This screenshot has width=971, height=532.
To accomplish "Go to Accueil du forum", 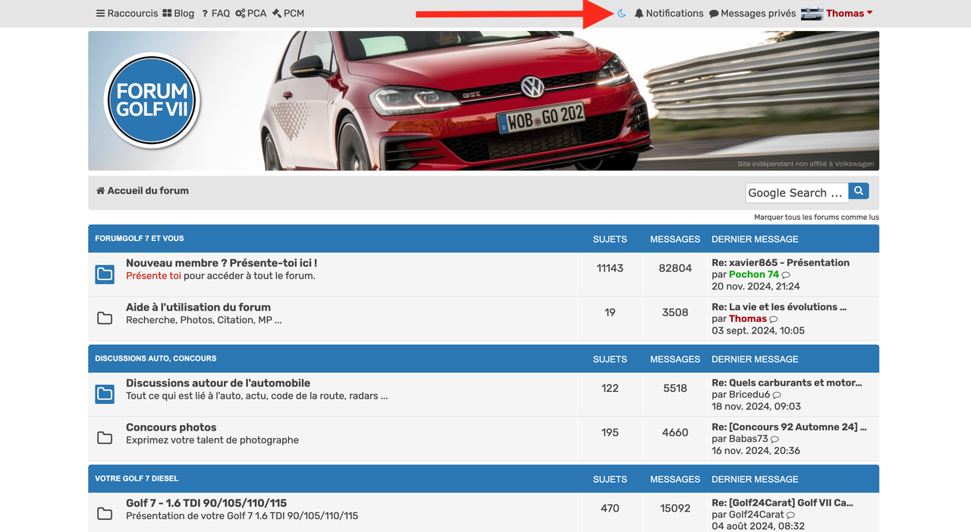I will (x=143, y=190).
